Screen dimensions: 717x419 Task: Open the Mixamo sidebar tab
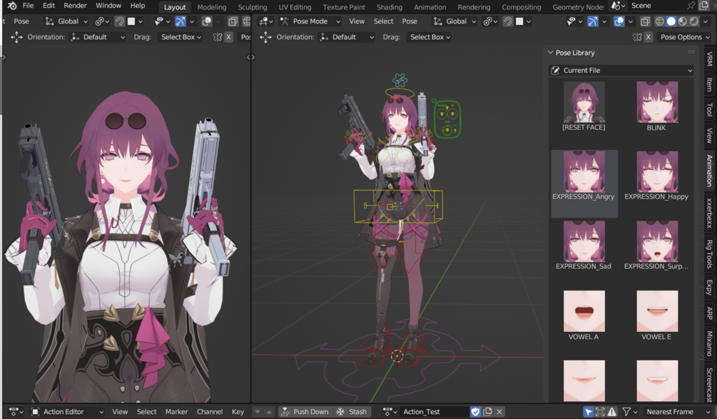pyautogui.click(x=709, y=343)
